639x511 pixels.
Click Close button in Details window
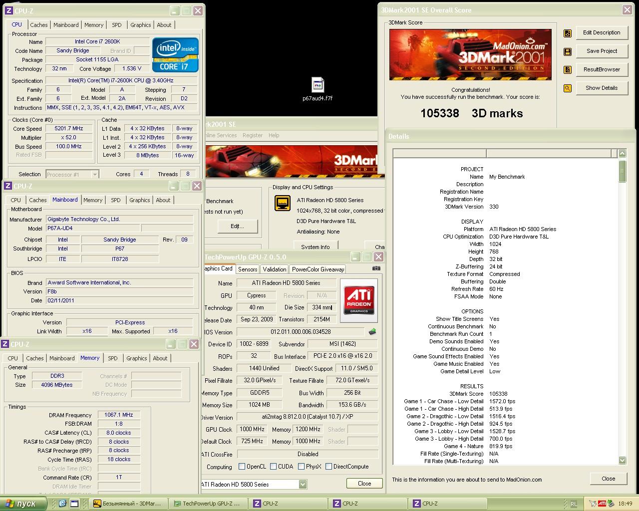coord(608,479)
